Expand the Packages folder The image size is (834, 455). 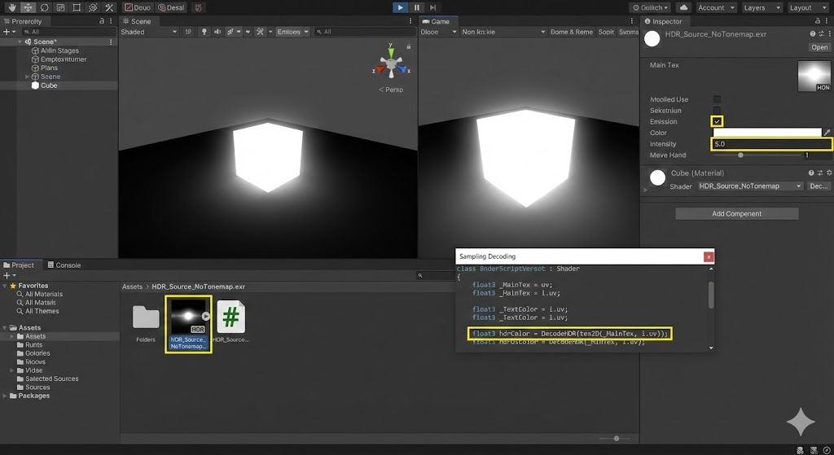(5, 396)
